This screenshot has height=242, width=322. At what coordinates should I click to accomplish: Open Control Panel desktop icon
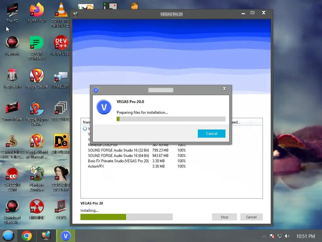pyautogui.click(x=12, y=111)
